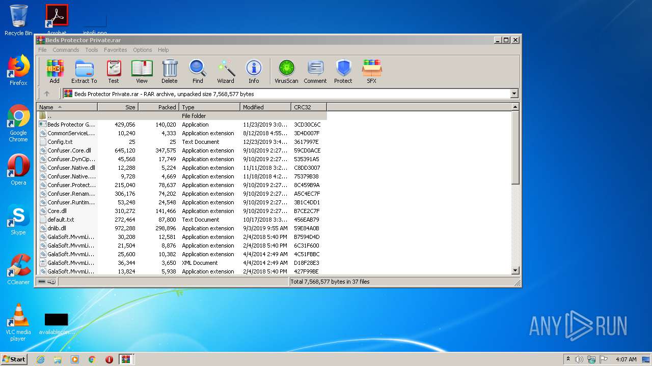The height and width of the screenshot is (366, 652).
Task: Click the Add archive toolbar icon
Action: click(x=55, y=71)
